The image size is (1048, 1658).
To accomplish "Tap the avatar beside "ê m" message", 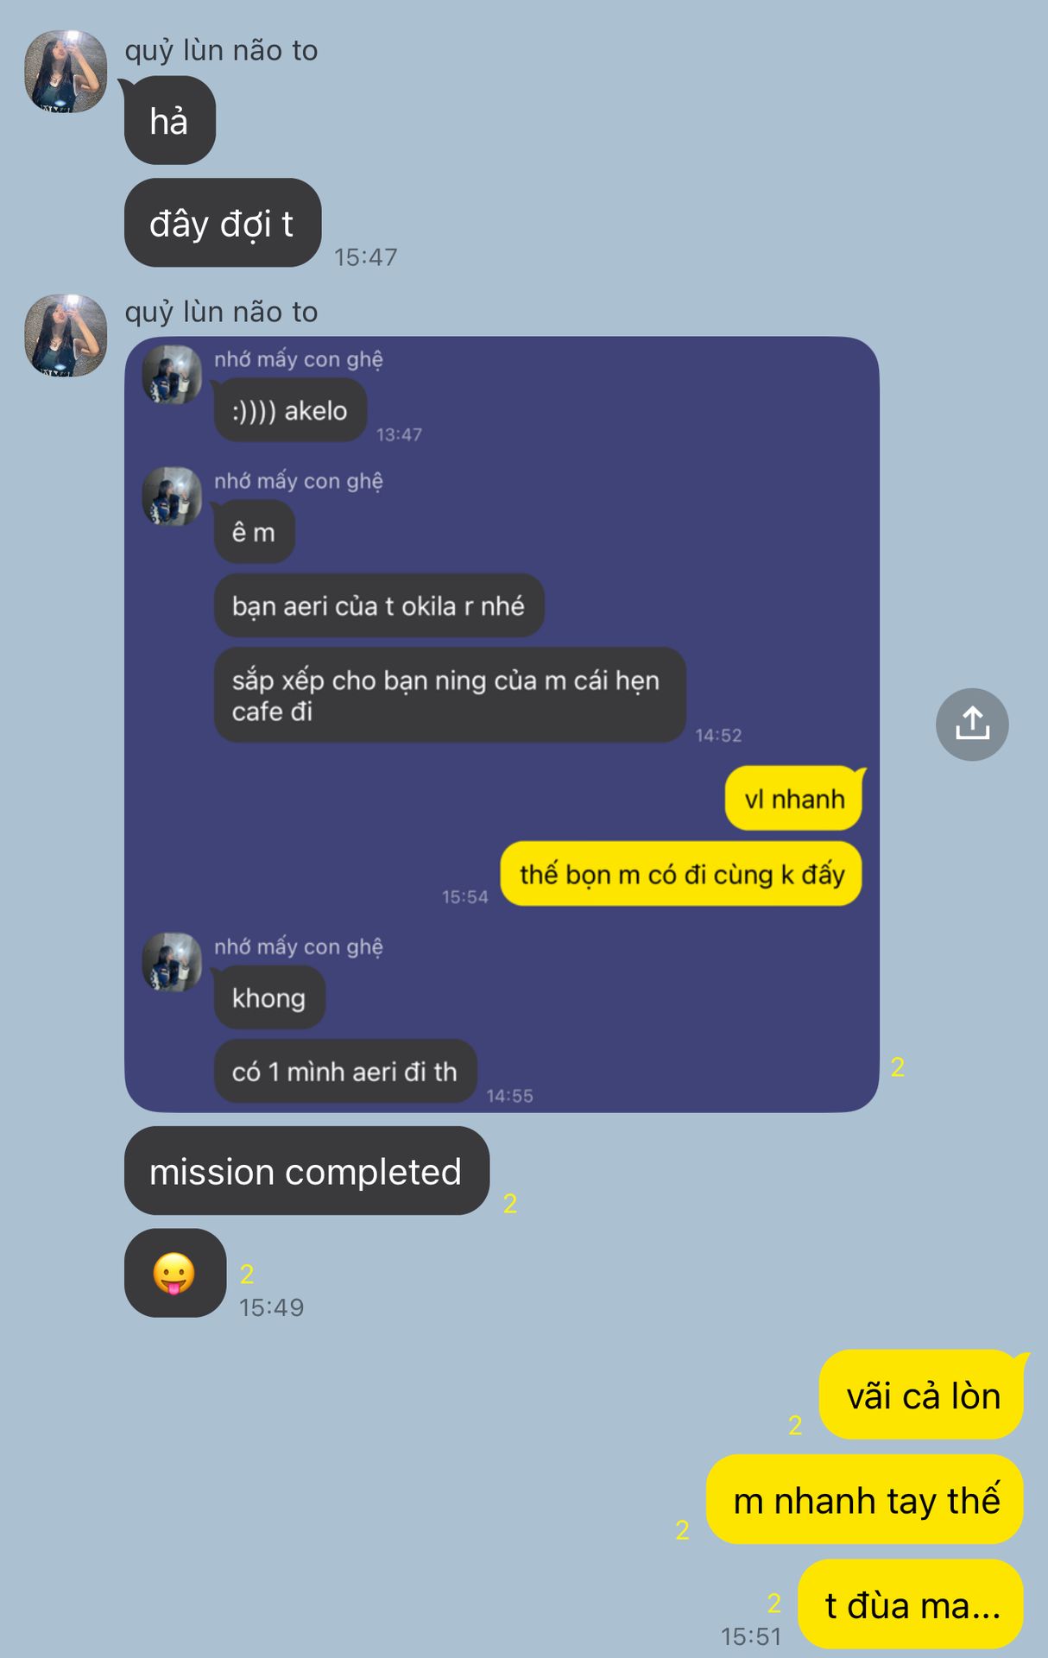I will 172,497.
